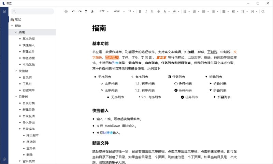Click the line spacing icon

243,12
